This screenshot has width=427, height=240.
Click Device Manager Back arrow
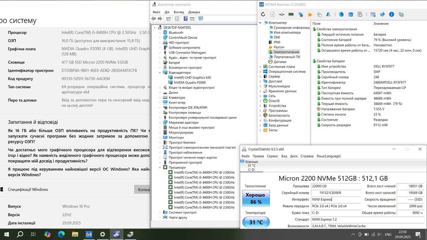[x=154, y=18]
